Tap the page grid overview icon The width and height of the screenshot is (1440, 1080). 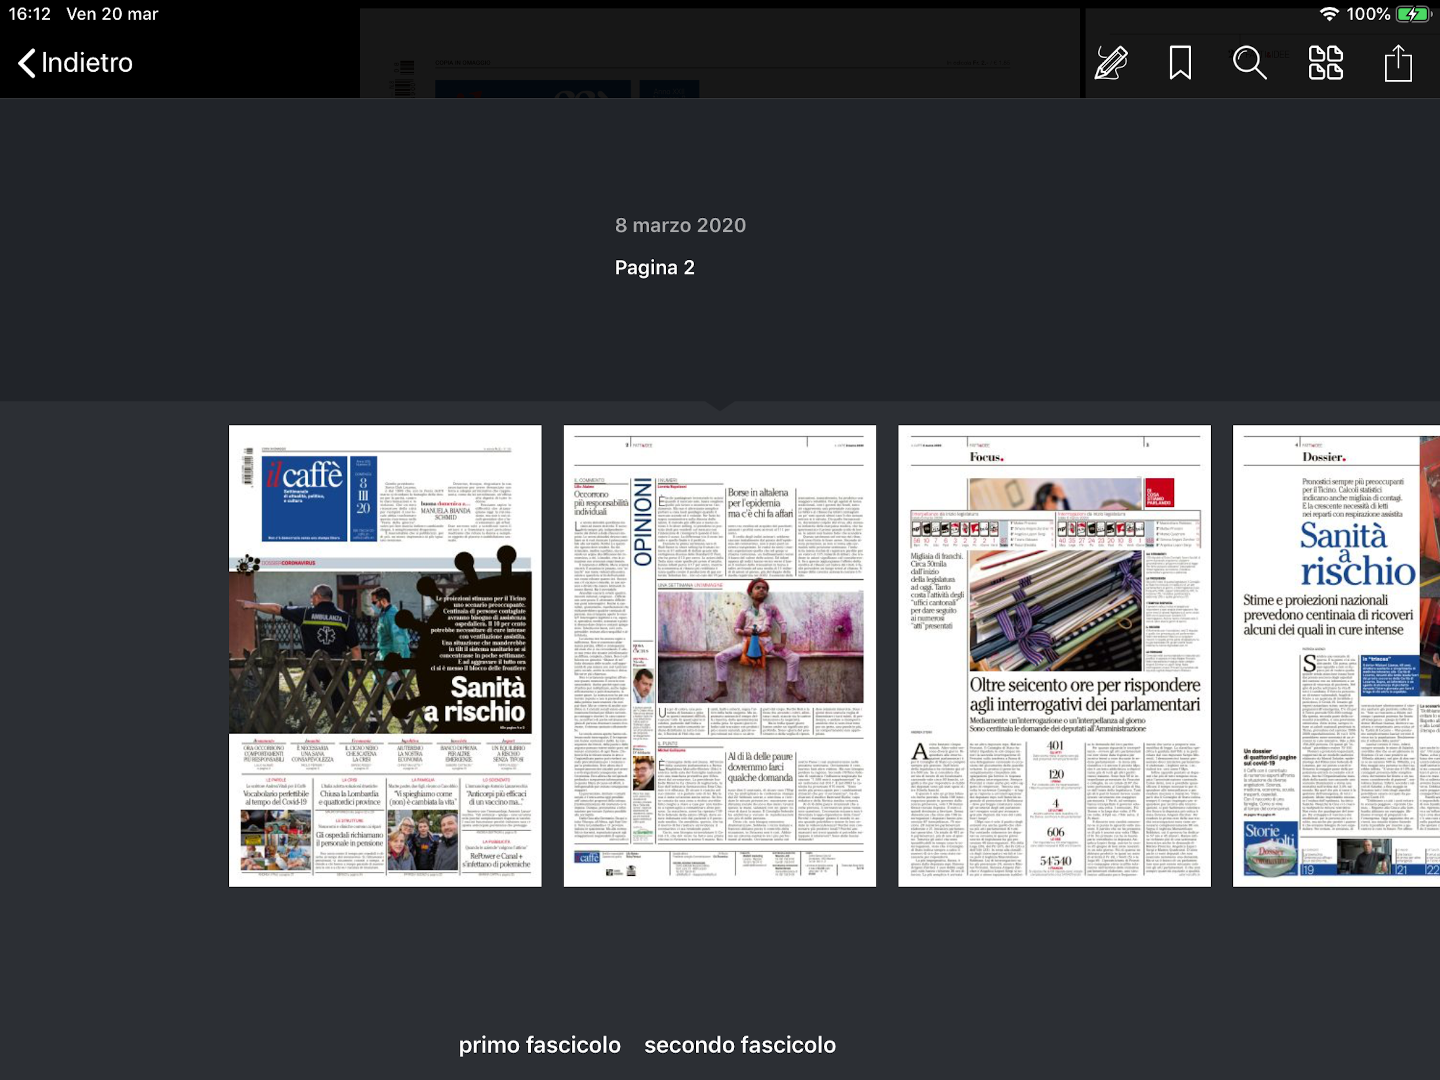click(1326, 63)
